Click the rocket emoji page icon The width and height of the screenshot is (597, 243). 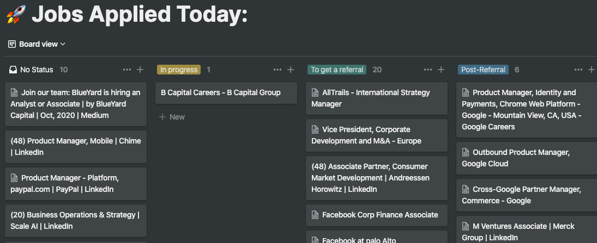[15, 14]
